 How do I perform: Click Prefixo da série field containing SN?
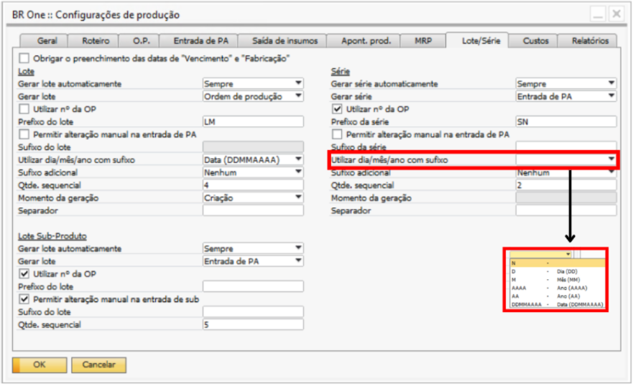[565, 122]
